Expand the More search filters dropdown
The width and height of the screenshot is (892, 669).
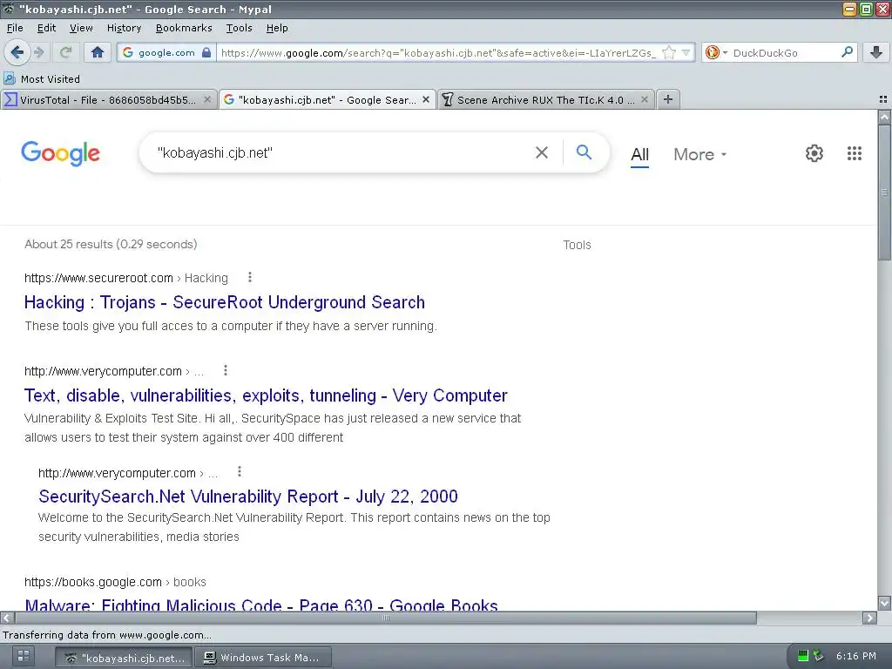tap(699, 154)
